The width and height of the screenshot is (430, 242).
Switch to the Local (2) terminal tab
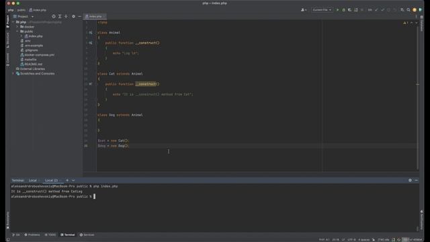(x=52, y=180)
